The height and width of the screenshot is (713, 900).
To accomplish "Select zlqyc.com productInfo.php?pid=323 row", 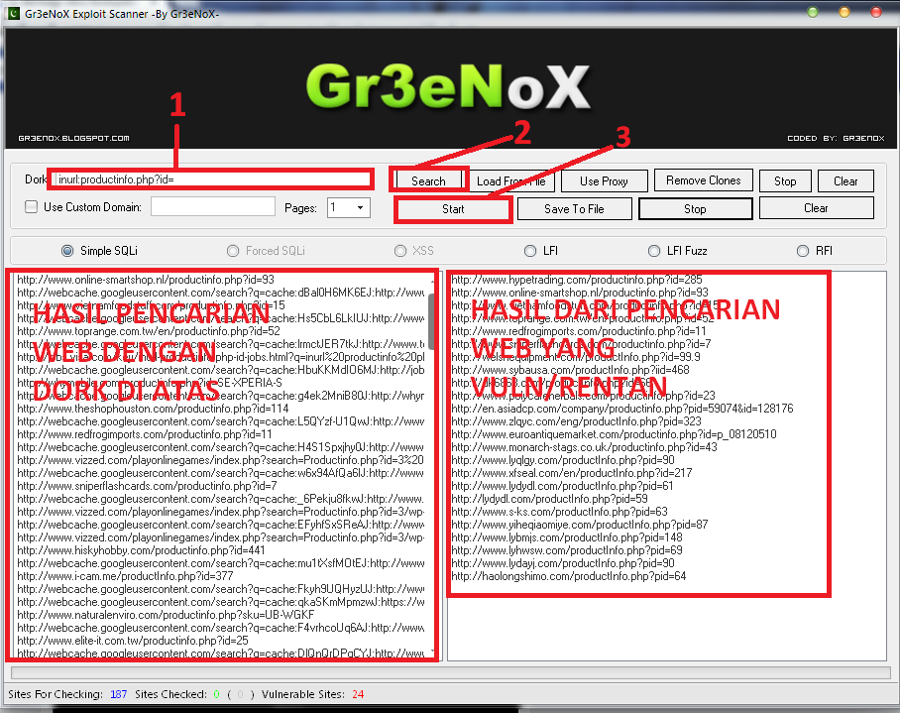I will [x=576, y=421].
